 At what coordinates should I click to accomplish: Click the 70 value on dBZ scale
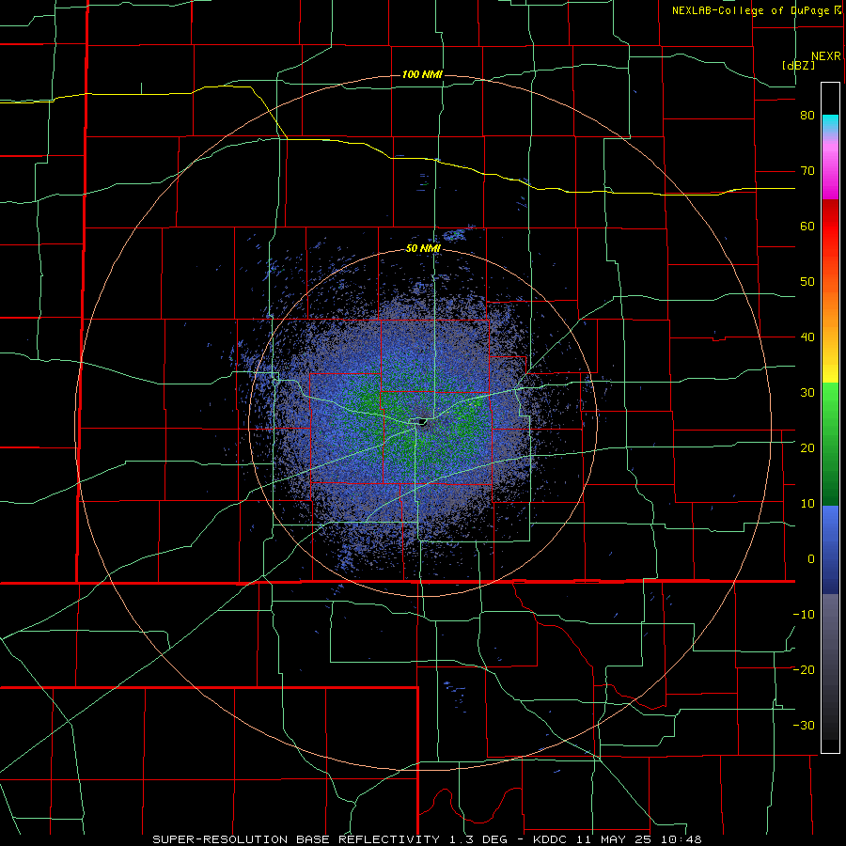click(x=807, y=171)
